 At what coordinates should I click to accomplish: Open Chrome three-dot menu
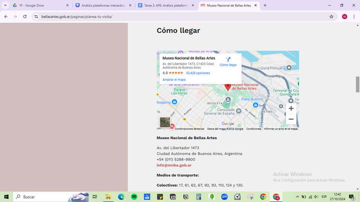[354, 16]
